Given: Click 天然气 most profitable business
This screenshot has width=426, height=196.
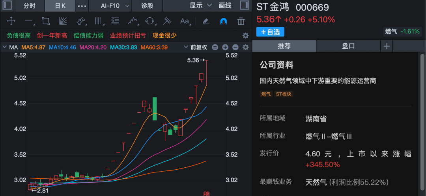Looking at the screenshot, I should tap(316, 182).
